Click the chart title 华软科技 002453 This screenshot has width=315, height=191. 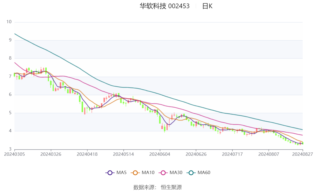[x=165, y=6]
